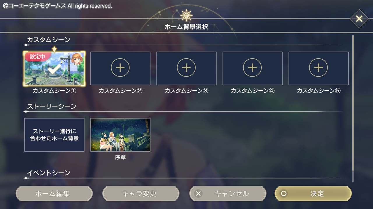
Task: Add a scene to カスタムシーン④ plus icon
Action: click(x=252, y=68)
